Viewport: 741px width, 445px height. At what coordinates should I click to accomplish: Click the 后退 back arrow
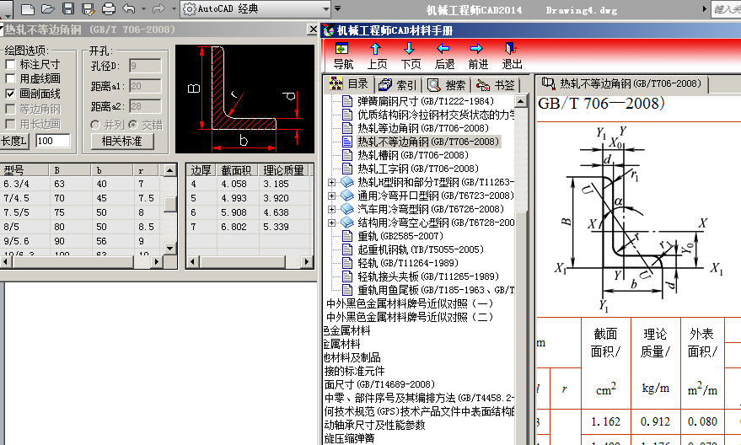(x=444, y=56)
